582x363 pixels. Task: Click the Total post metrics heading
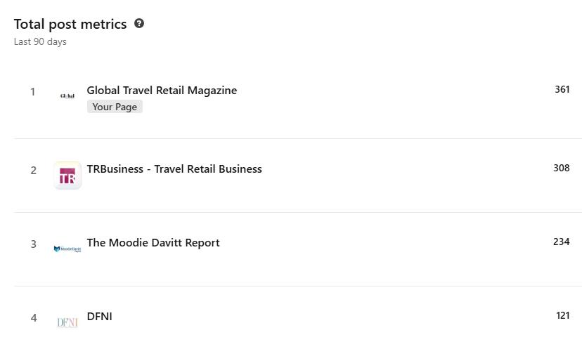[70, 24]
